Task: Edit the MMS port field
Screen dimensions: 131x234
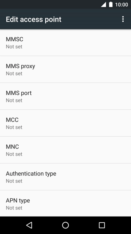Action: pos(65,96)
